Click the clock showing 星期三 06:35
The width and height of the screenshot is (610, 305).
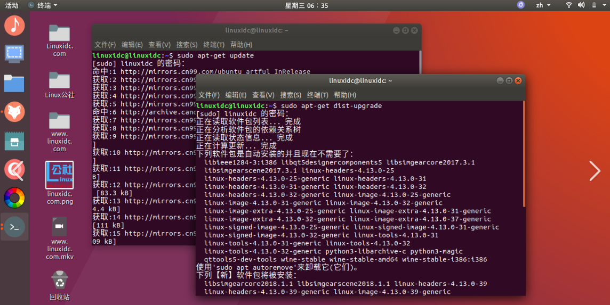tap(307, 5)
